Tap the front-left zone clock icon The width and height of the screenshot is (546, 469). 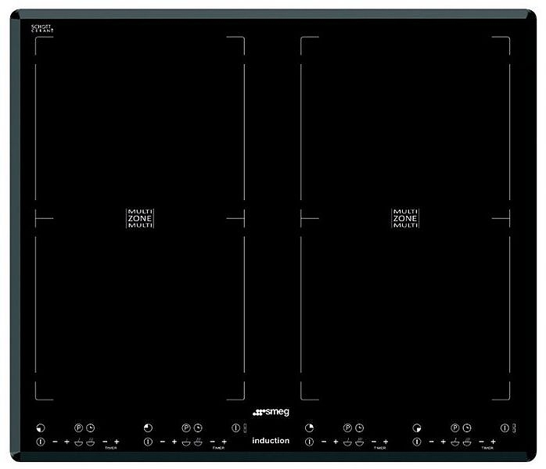(91, 428)
